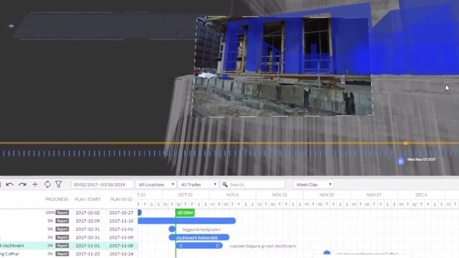This screenshot has width=459, height=258.
Task: Expand the All Trades dropdown
Action: [x=199, y=184]
